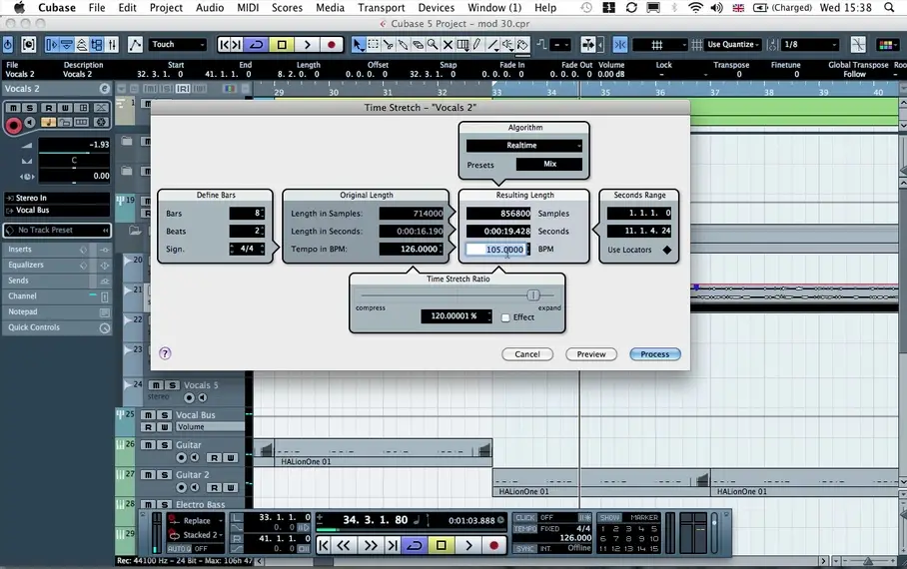Image resolution: width=907 pixels, height=569 pixels.
Task: Click the Preview button
Action: (591, 354)
